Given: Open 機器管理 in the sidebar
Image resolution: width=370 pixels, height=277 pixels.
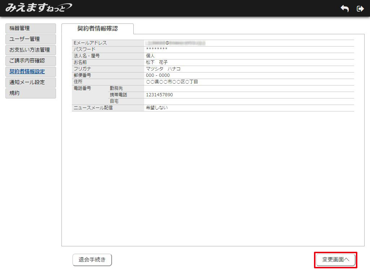Looking at the screenshot, I should point(31,28).
